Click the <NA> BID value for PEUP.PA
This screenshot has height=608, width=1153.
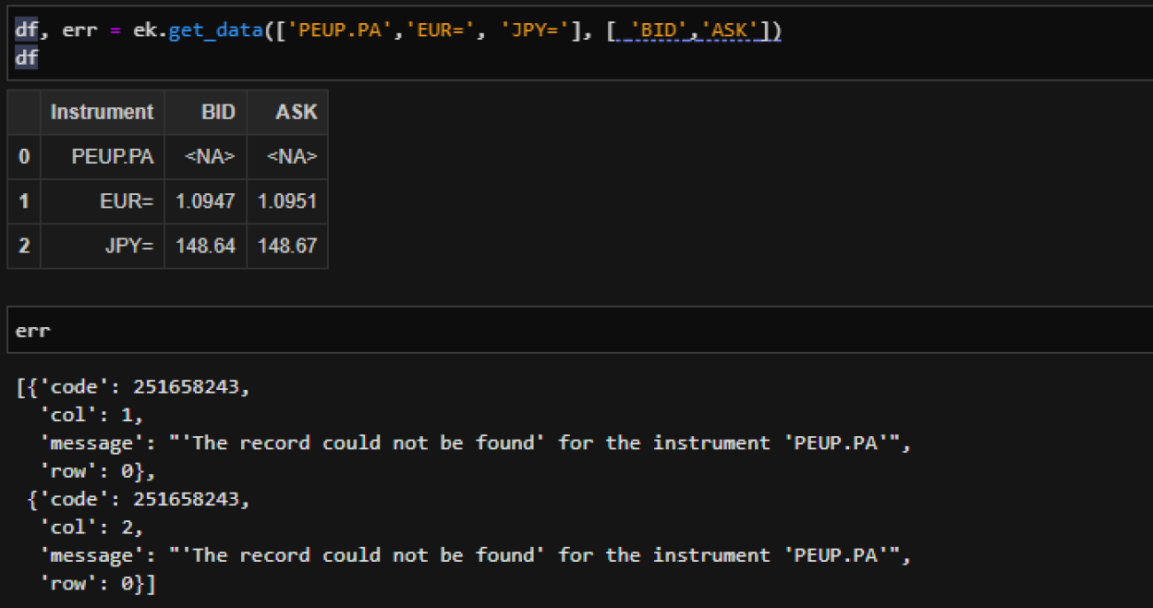[x=211, y=157]
